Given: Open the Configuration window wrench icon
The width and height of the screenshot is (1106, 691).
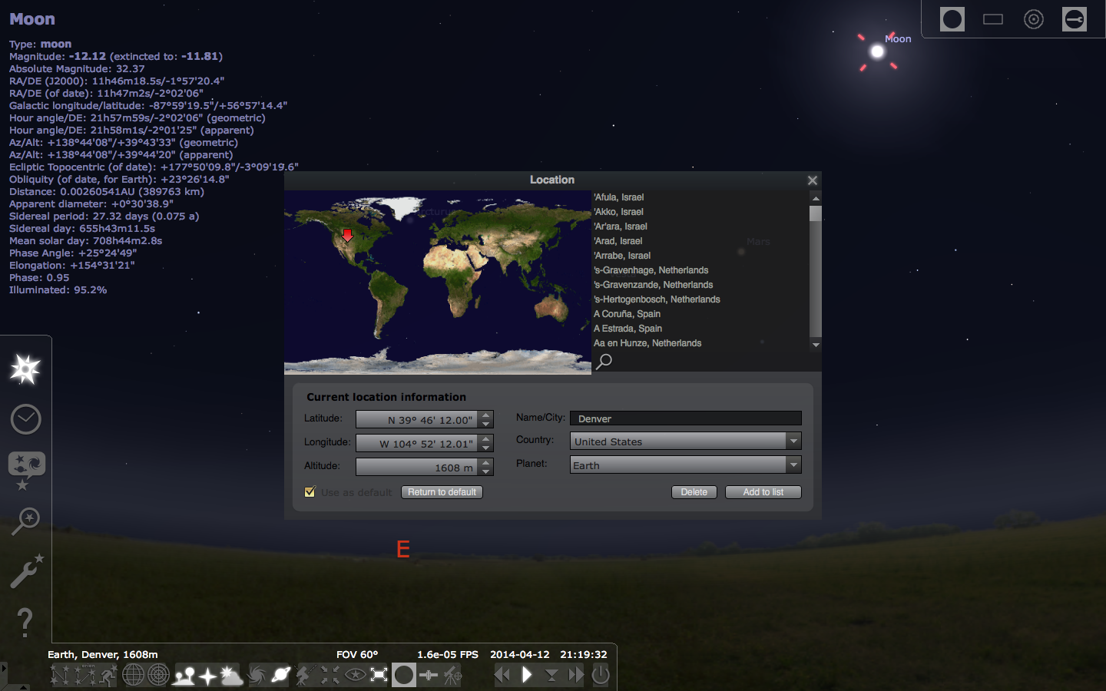Looking at the screenshot, I should coord(26,570).
